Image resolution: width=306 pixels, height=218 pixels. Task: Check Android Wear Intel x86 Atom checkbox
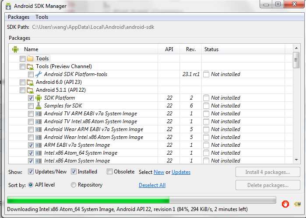click(31, 137)
